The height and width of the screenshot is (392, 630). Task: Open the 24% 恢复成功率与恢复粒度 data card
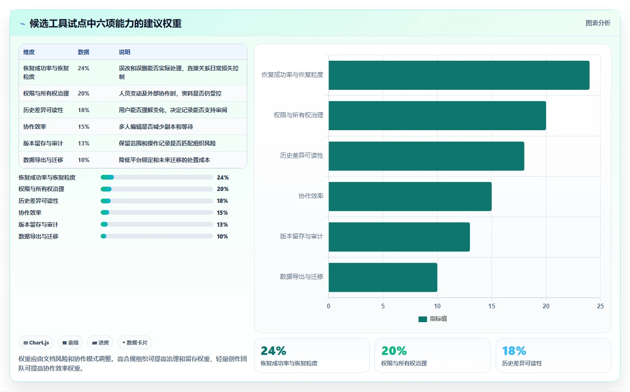(312, 355)
